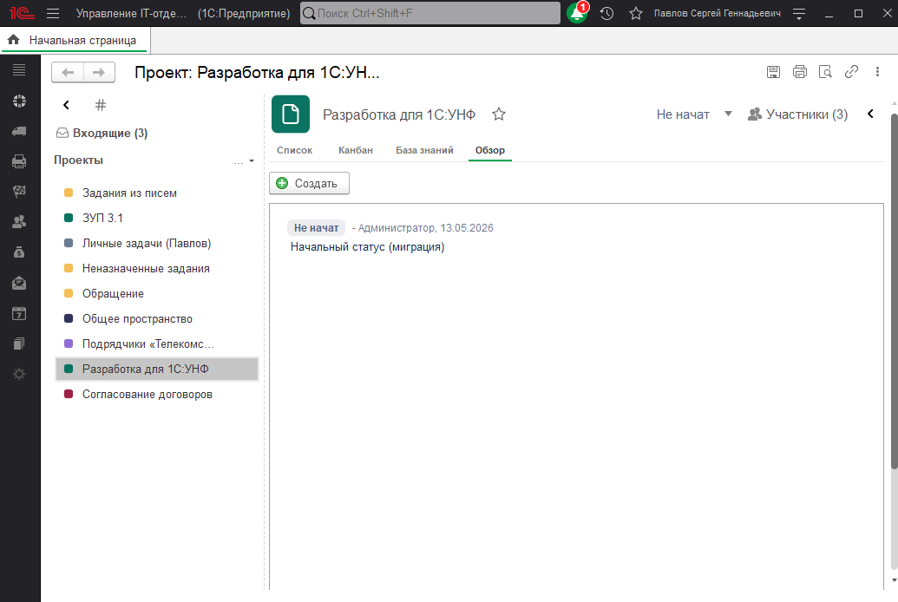The height and width of the screenshot is (602, 898).
Task: Select project Неназначенные задания
Action: tap(156, 269)
